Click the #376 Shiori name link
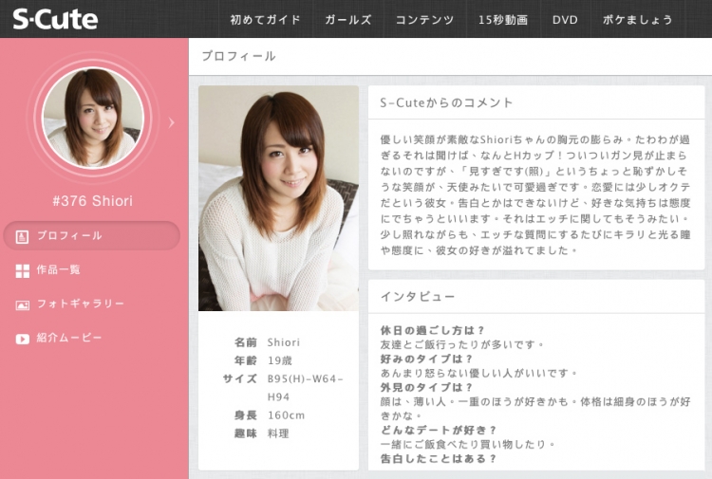 (91, 201)
